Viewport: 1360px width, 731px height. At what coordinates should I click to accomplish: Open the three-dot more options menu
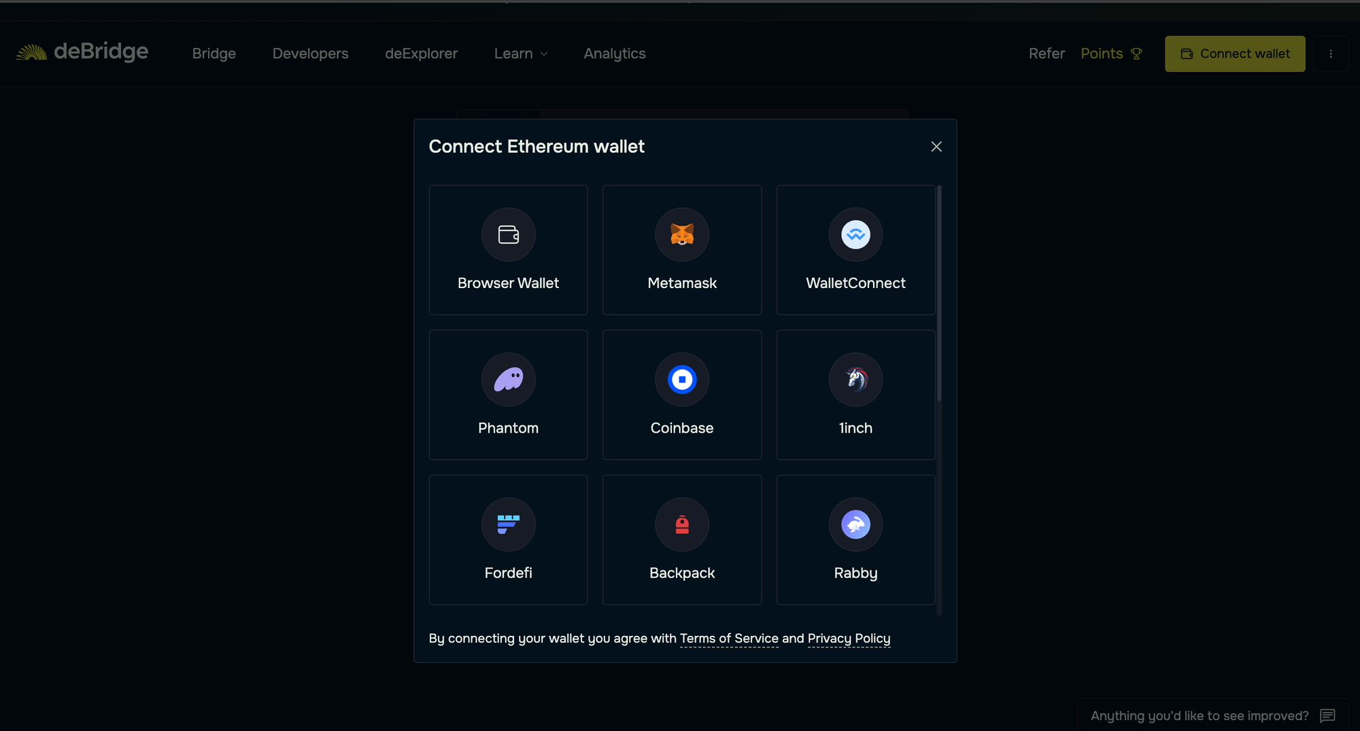1331,54
